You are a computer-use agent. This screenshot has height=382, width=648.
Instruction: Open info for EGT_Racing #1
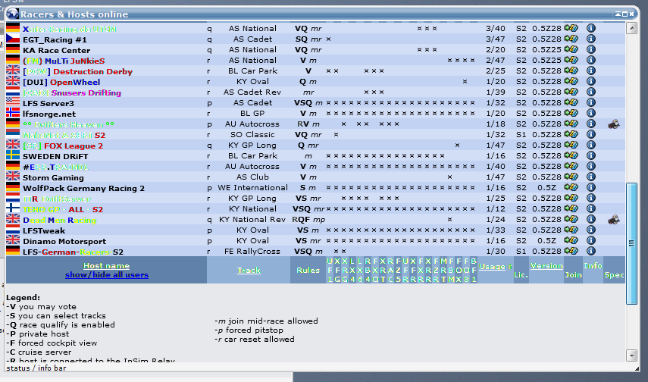(591, 39)
